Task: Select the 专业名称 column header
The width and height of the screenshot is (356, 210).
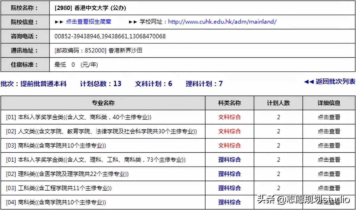Action: coord(103,103)
